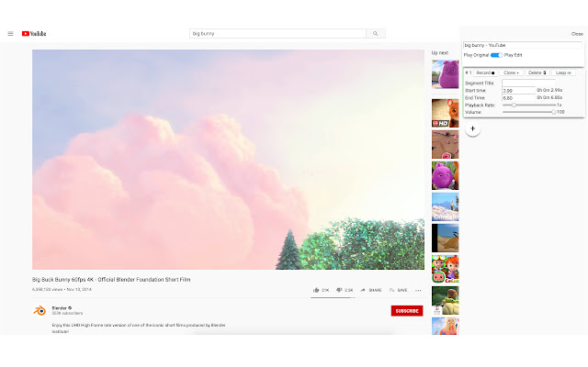Close the video editor side panel

577,34
